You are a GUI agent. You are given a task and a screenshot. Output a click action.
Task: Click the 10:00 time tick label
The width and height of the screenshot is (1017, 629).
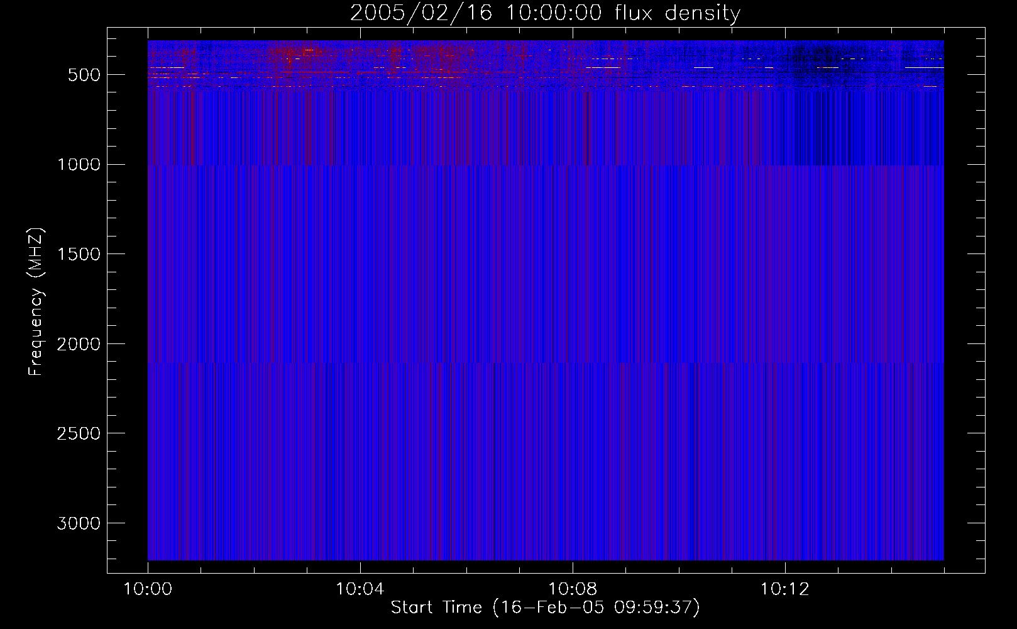point(148,589)
